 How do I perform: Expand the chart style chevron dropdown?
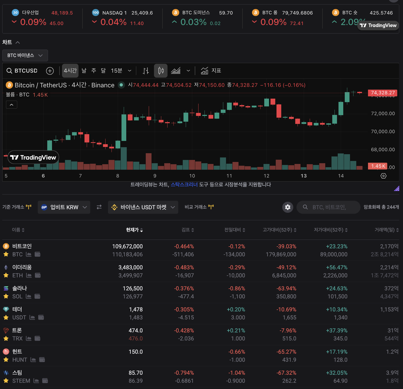point(188,71)
